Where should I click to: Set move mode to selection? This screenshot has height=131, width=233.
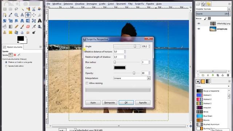pyautogui.click(x=15, y=55)
